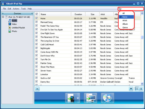
Task: Uncheck the Home song checkbox
Action: 37,18
